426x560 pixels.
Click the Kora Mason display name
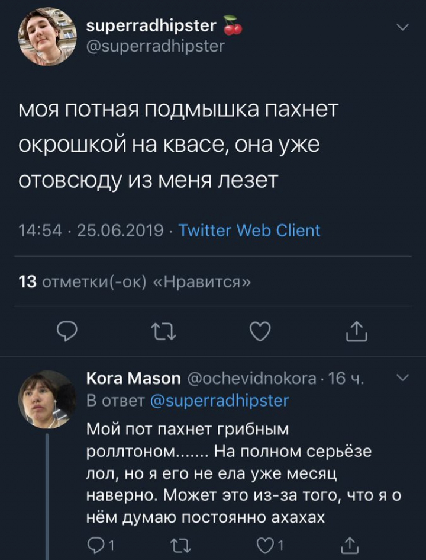[x=133, y=378]
